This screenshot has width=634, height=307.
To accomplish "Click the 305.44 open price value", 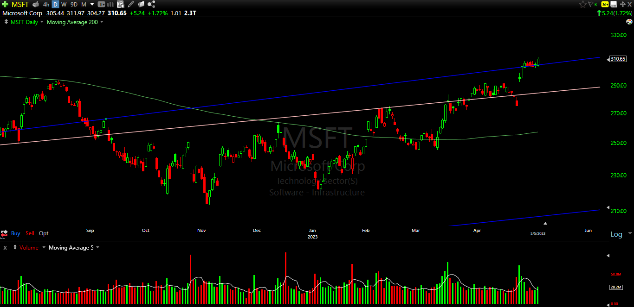I will (55, 13).
